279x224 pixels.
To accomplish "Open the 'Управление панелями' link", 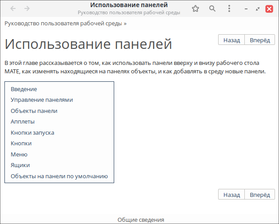I will point(42,100).
